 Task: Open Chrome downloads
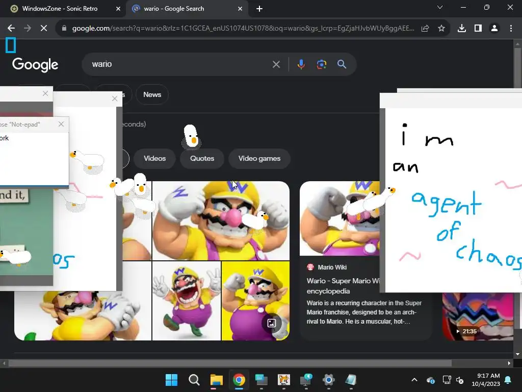click(x=462, y=29)
